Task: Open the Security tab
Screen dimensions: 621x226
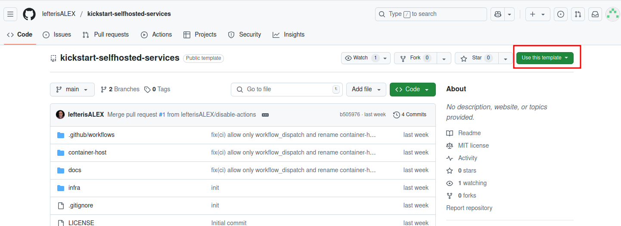Action: (244, 34)
